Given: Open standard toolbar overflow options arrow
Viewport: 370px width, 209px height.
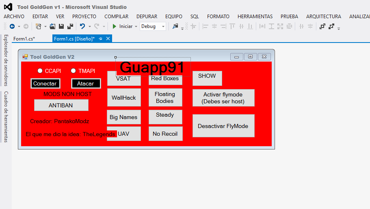Looking at the screenshot, I should (x=182, y=28).
